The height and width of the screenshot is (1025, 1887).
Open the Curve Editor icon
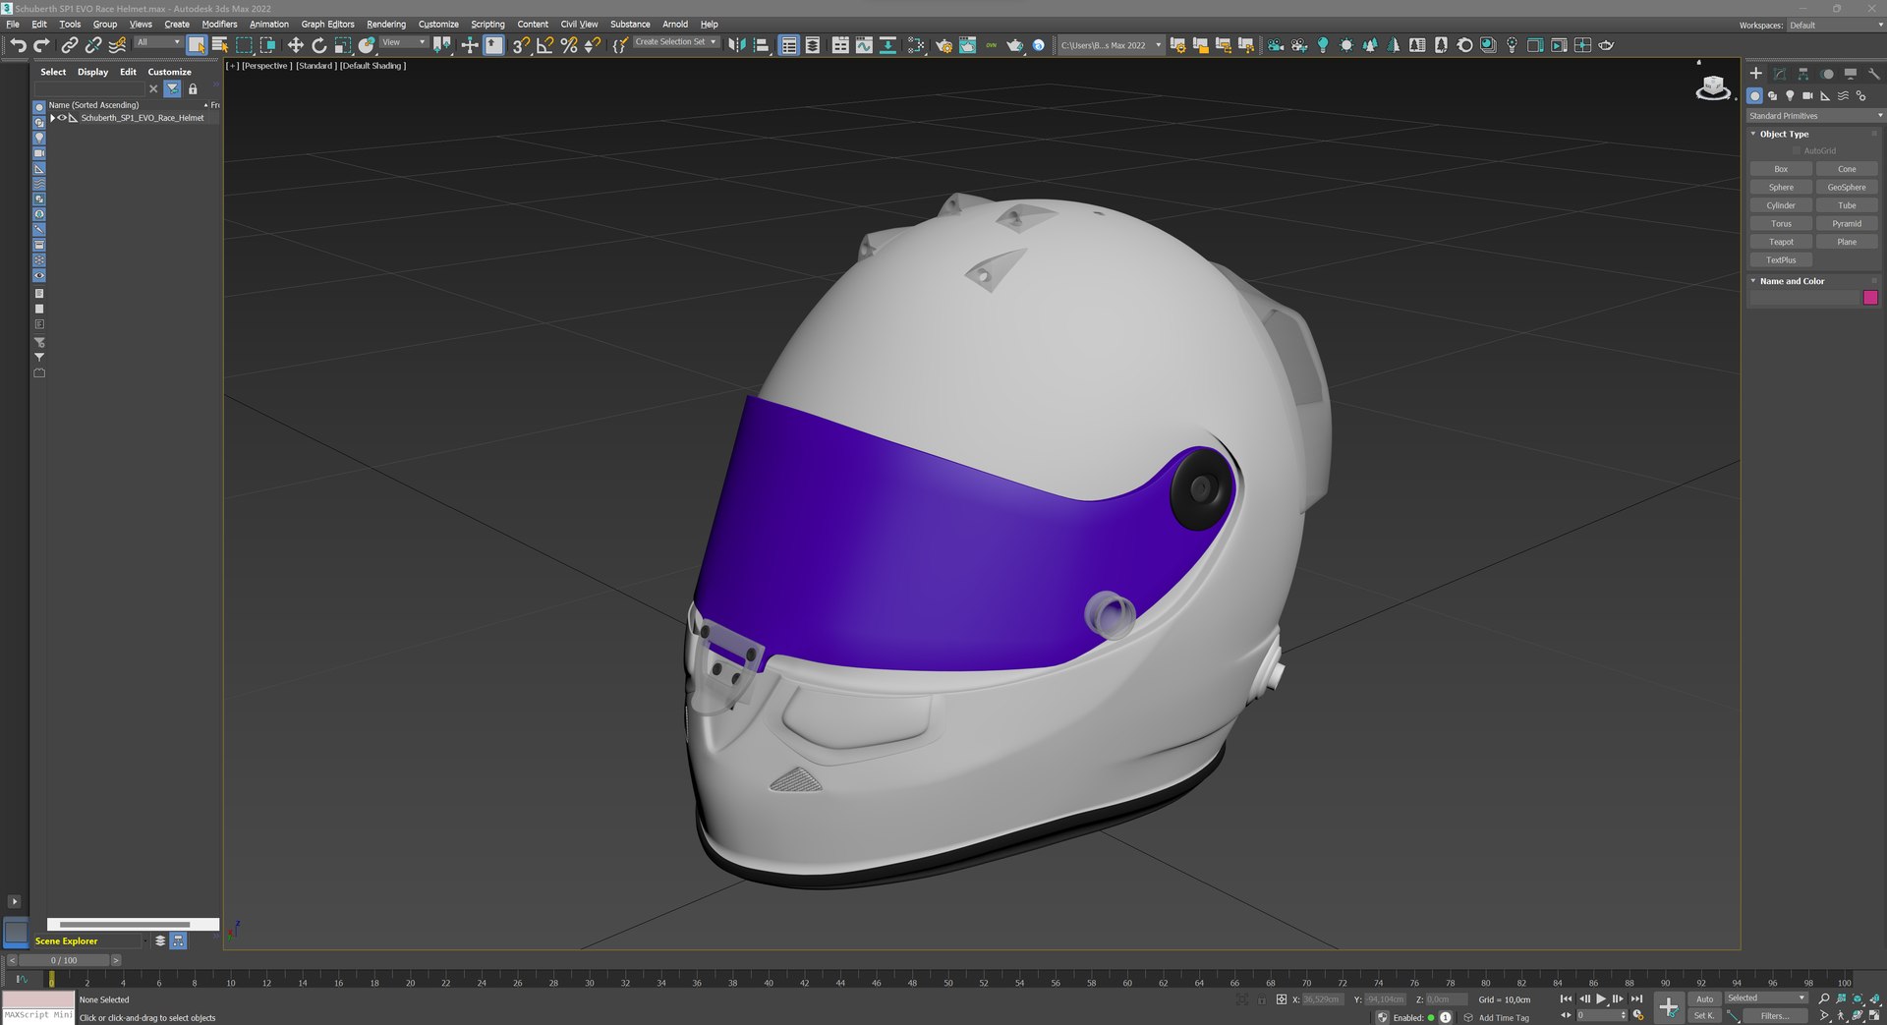tap(864, 45)
